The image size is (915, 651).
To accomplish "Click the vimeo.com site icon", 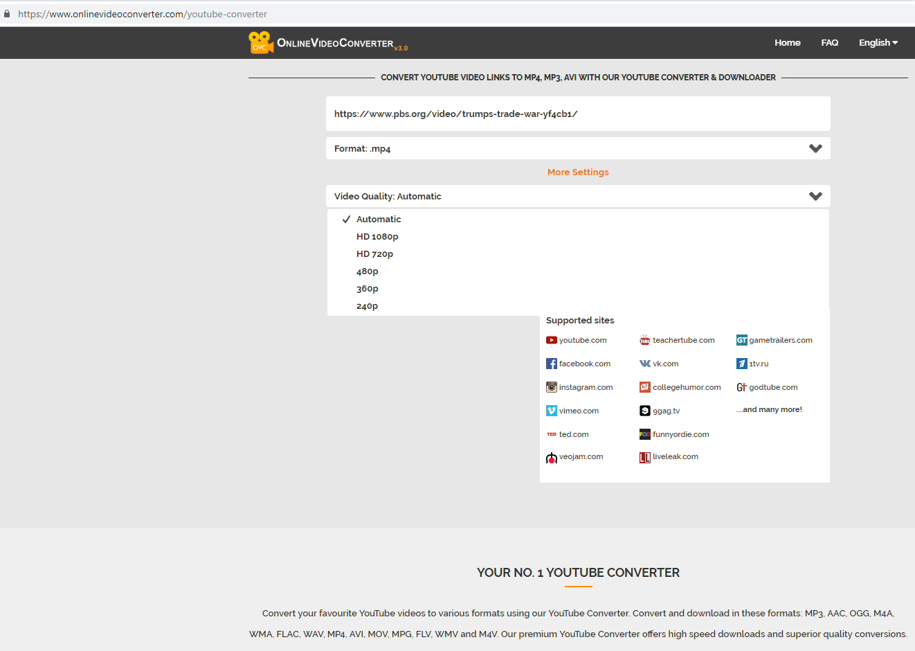I will 552,411.
